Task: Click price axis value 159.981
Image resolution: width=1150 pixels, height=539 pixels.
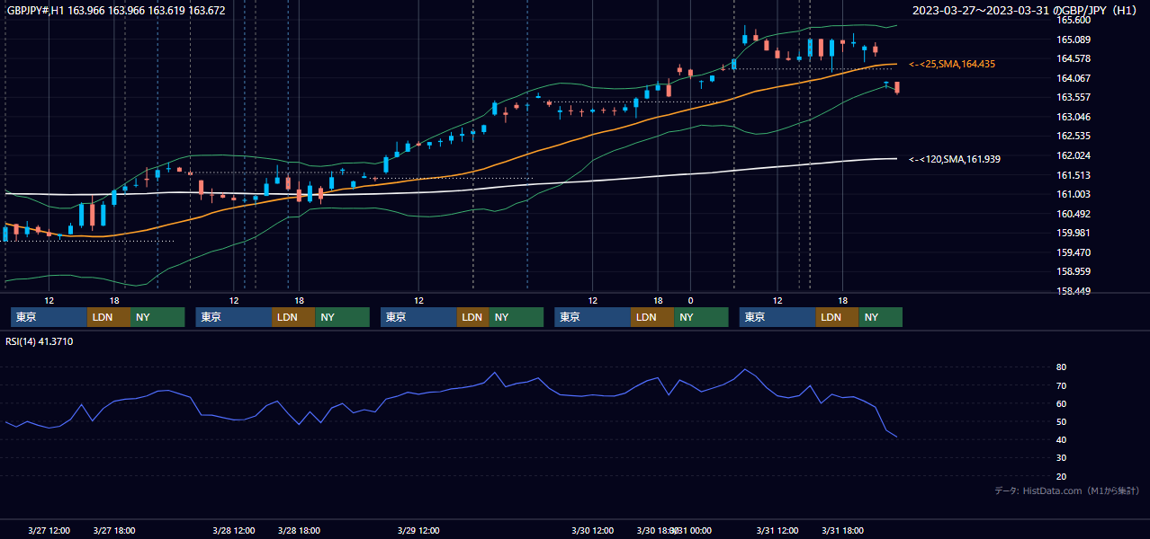Action: click(x=1074, y=233)
